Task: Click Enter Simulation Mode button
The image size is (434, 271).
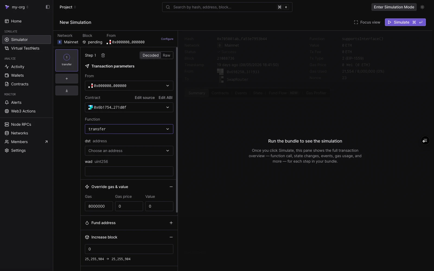Action: click(394, 7)
